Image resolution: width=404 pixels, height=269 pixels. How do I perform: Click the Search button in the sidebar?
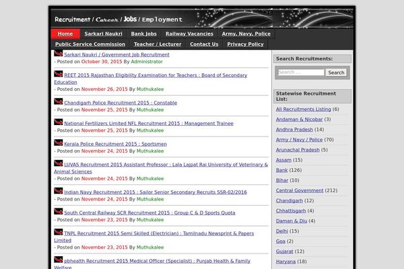(336, 73)
